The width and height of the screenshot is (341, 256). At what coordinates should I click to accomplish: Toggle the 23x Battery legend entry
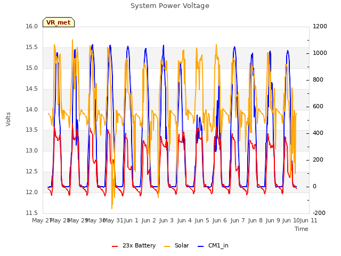coord(134,245)
